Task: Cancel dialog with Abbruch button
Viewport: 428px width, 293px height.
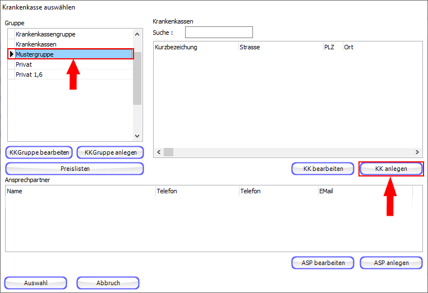Action: (108, 283)
